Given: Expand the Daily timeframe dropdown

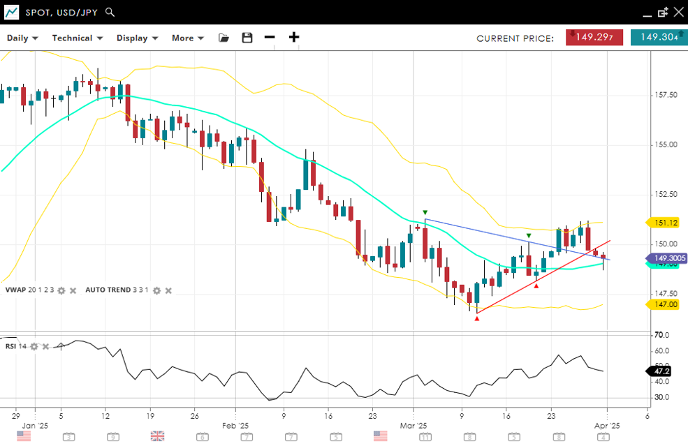Looking at the screenshot, I should (22, 38).
